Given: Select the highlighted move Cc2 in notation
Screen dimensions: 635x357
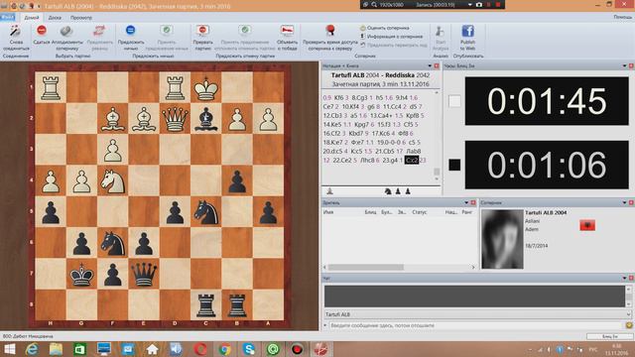Looking at the screenshot, I should pyautogui.click(x=412, y=160).
